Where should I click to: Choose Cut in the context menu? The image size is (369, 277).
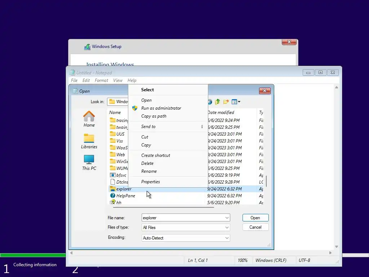tap(168, 137)
